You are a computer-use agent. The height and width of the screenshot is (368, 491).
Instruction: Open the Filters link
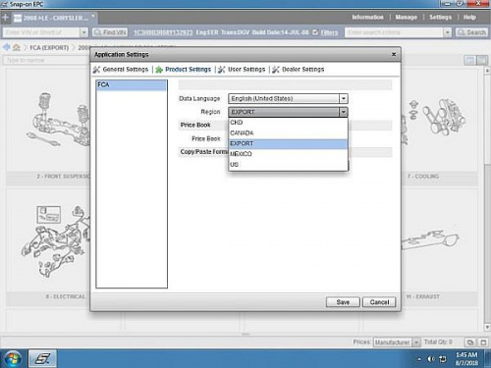point(329,32)
